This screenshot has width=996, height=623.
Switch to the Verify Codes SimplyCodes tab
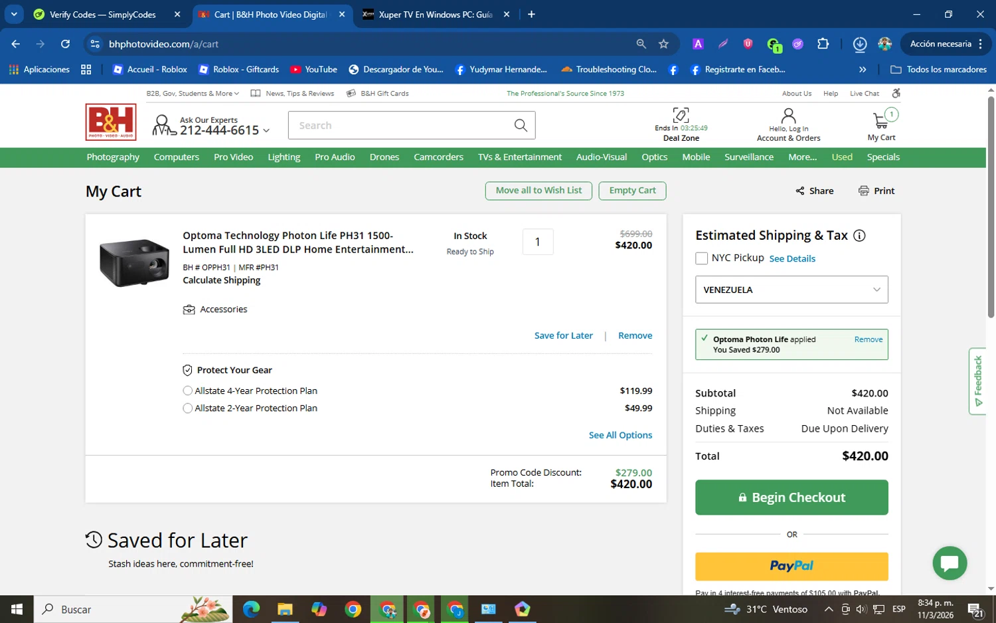103,15
